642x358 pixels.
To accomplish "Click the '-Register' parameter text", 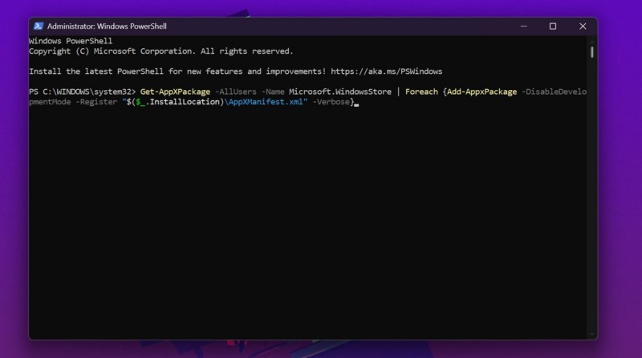I will pos(96,102).
